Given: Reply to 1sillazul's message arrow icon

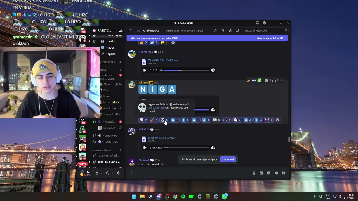Looking at the screenshot, I should click(x=271, y=80).
